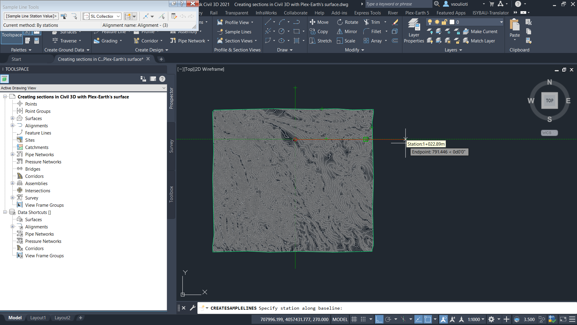Select the Ellipse draw tool icon

click(282, 41)
